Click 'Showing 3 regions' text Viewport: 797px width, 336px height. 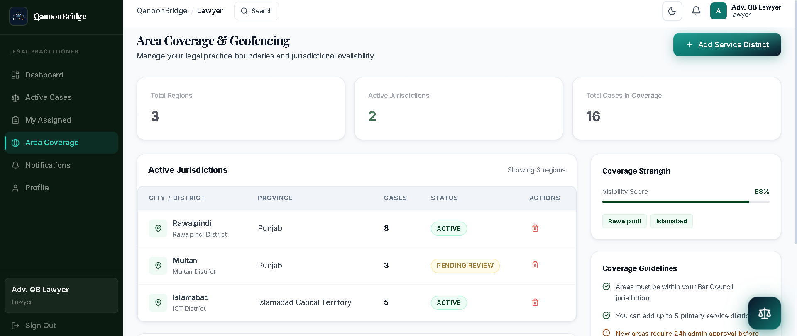tap(536, 170)
